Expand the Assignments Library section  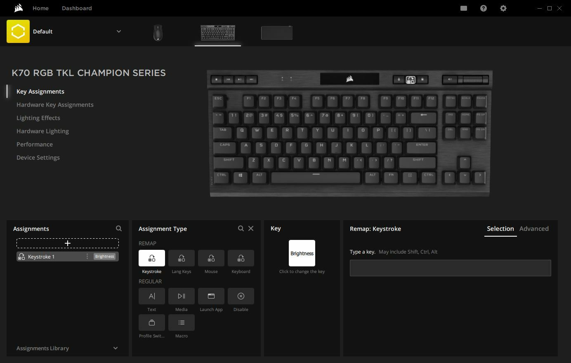tap(116, 348)
